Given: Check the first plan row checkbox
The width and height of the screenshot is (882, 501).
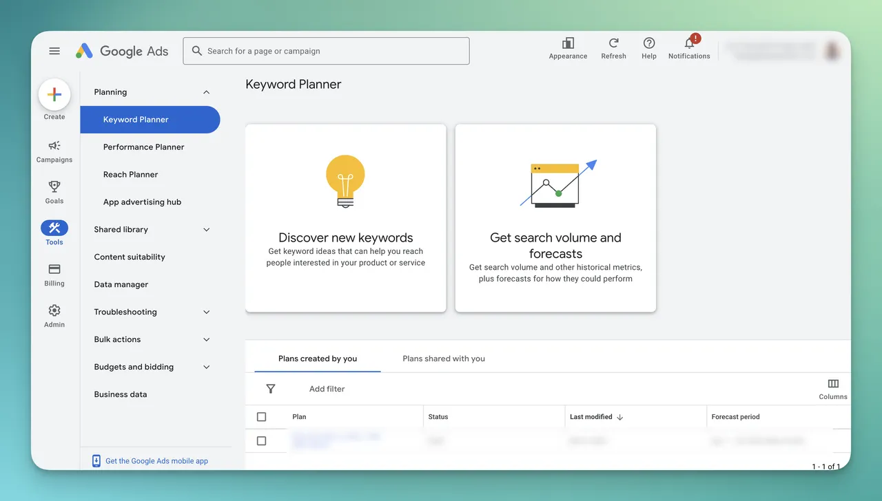Looking at the screenshot, I should (x=261, y=441).
